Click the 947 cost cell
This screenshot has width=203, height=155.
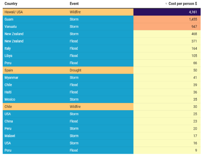(x=167, y=27)
